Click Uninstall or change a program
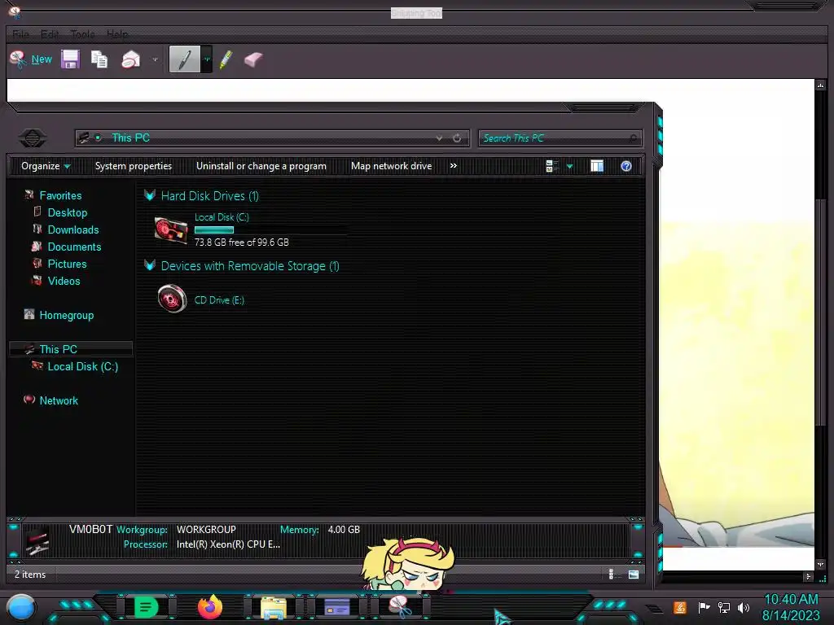Image resolution: width=834 pixels, height=625 pixels. click(261, 166)
